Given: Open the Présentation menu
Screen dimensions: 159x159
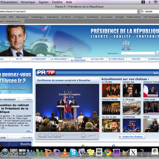Looking at the screenshot, I should [9, 2].
